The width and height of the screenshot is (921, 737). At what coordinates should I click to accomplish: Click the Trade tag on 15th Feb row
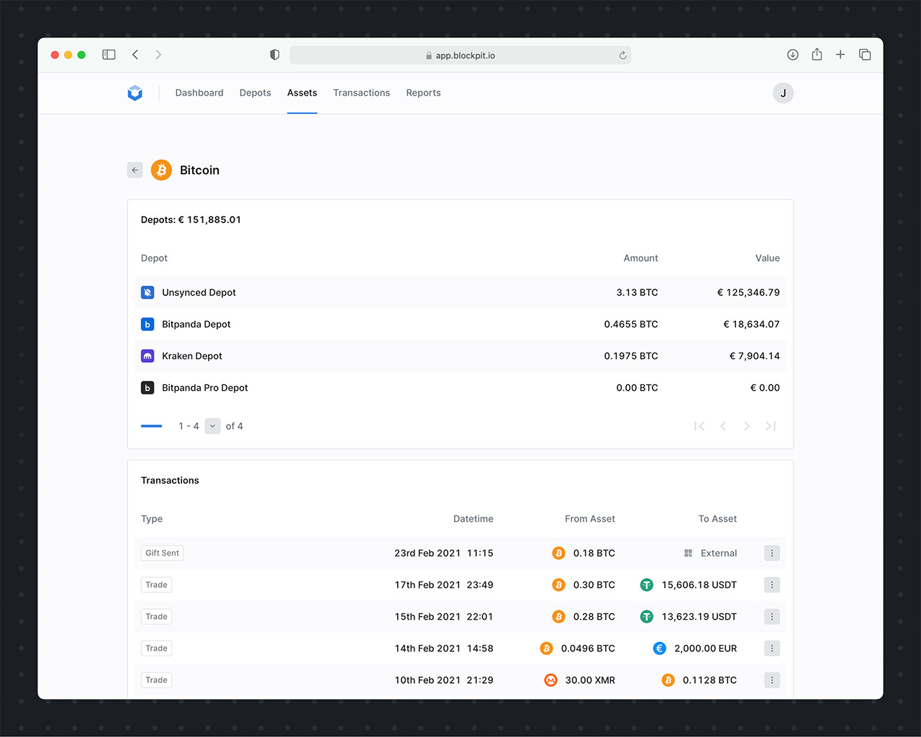(156, 616)
